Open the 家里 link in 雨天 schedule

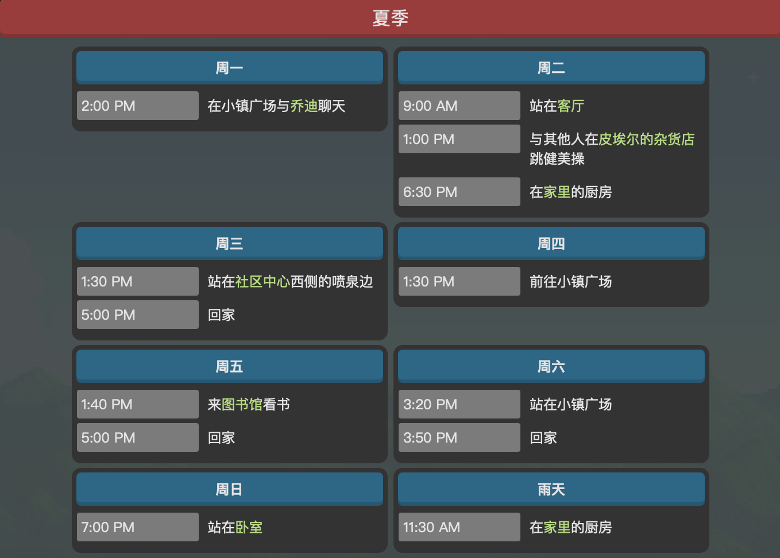[x=557, y=528]
